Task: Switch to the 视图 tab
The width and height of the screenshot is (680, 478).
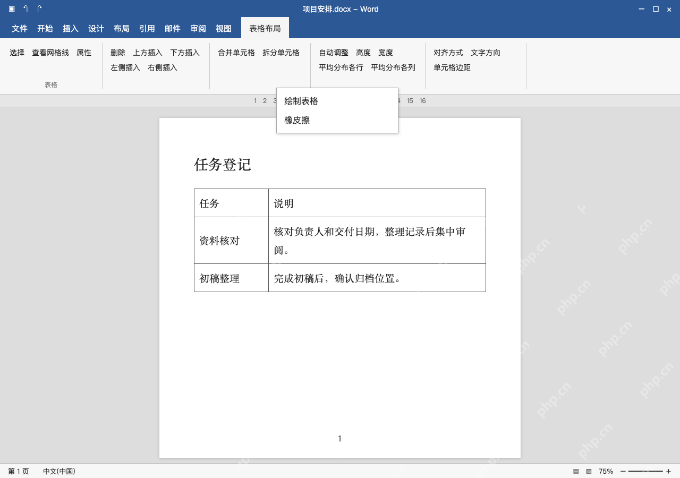Action: pyautogui.click(x=224, y=28)
